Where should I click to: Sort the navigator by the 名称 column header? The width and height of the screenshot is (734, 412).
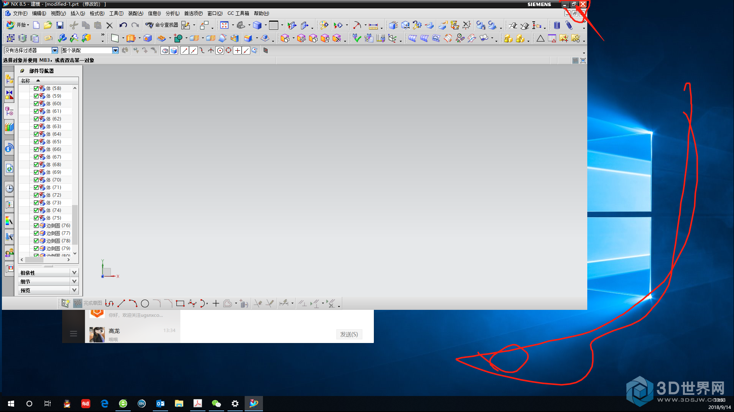(x=48, y=81)
